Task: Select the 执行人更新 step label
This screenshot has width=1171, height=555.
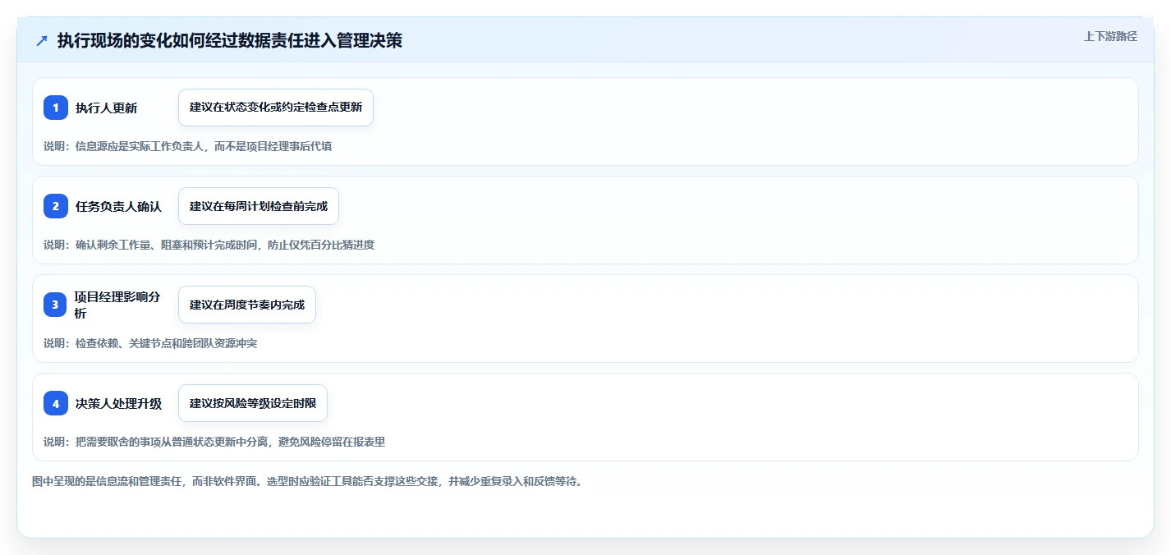Action: click(x=107, y=108)
